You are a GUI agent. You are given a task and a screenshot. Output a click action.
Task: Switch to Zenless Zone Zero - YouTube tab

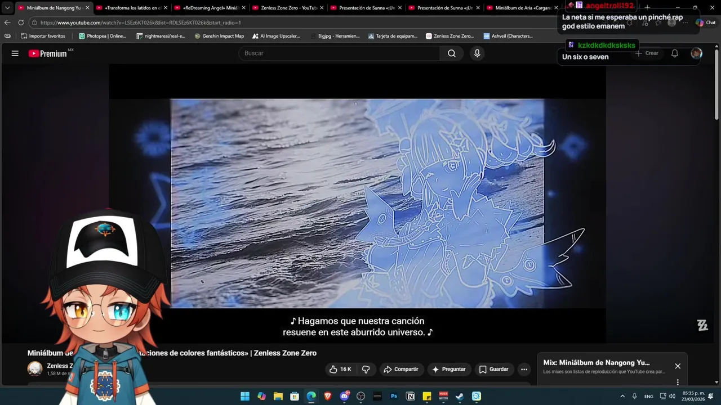point(289,8)
